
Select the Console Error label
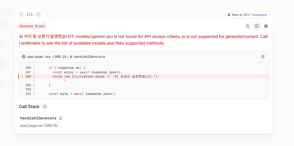pos(32,26)
